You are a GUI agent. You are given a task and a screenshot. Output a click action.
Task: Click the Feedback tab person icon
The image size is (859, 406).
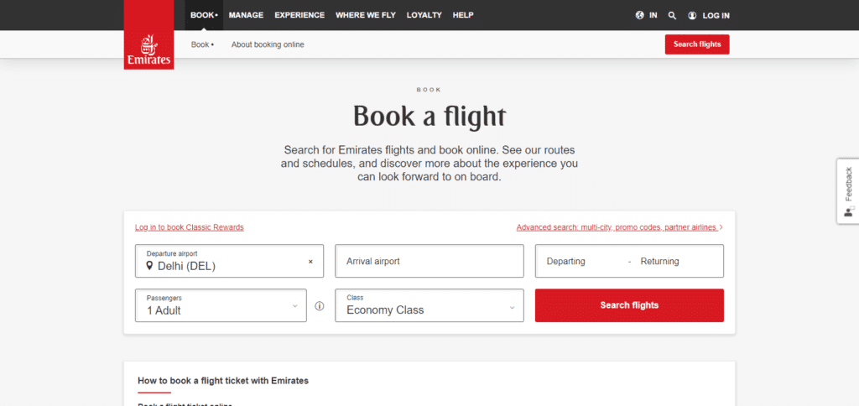(x=849, y=212)
